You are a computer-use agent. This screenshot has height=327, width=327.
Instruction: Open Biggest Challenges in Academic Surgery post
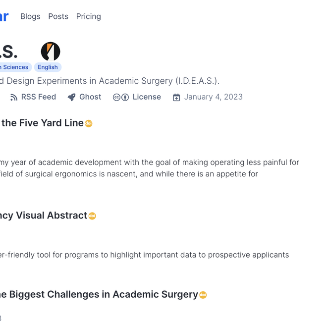tap(99, 294)
